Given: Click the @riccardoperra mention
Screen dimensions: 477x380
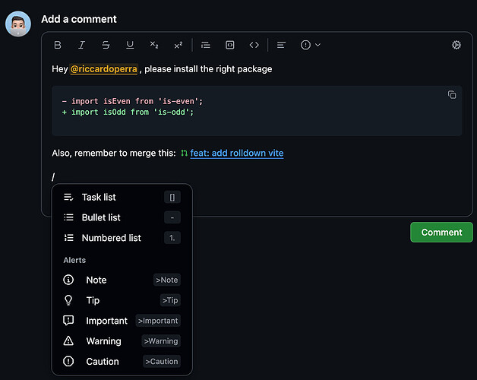Looking at the screenshot, I should pos(104,69).
